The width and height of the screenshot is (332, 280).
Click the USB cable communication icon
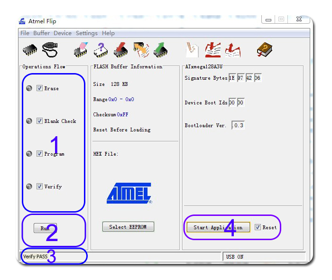tap(50, 50)
